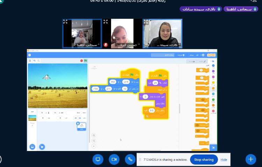Open the Scratch help question-mark icon
Image resolution: width=262 pixels, height=167 pixels.
(x=30, y=55)
